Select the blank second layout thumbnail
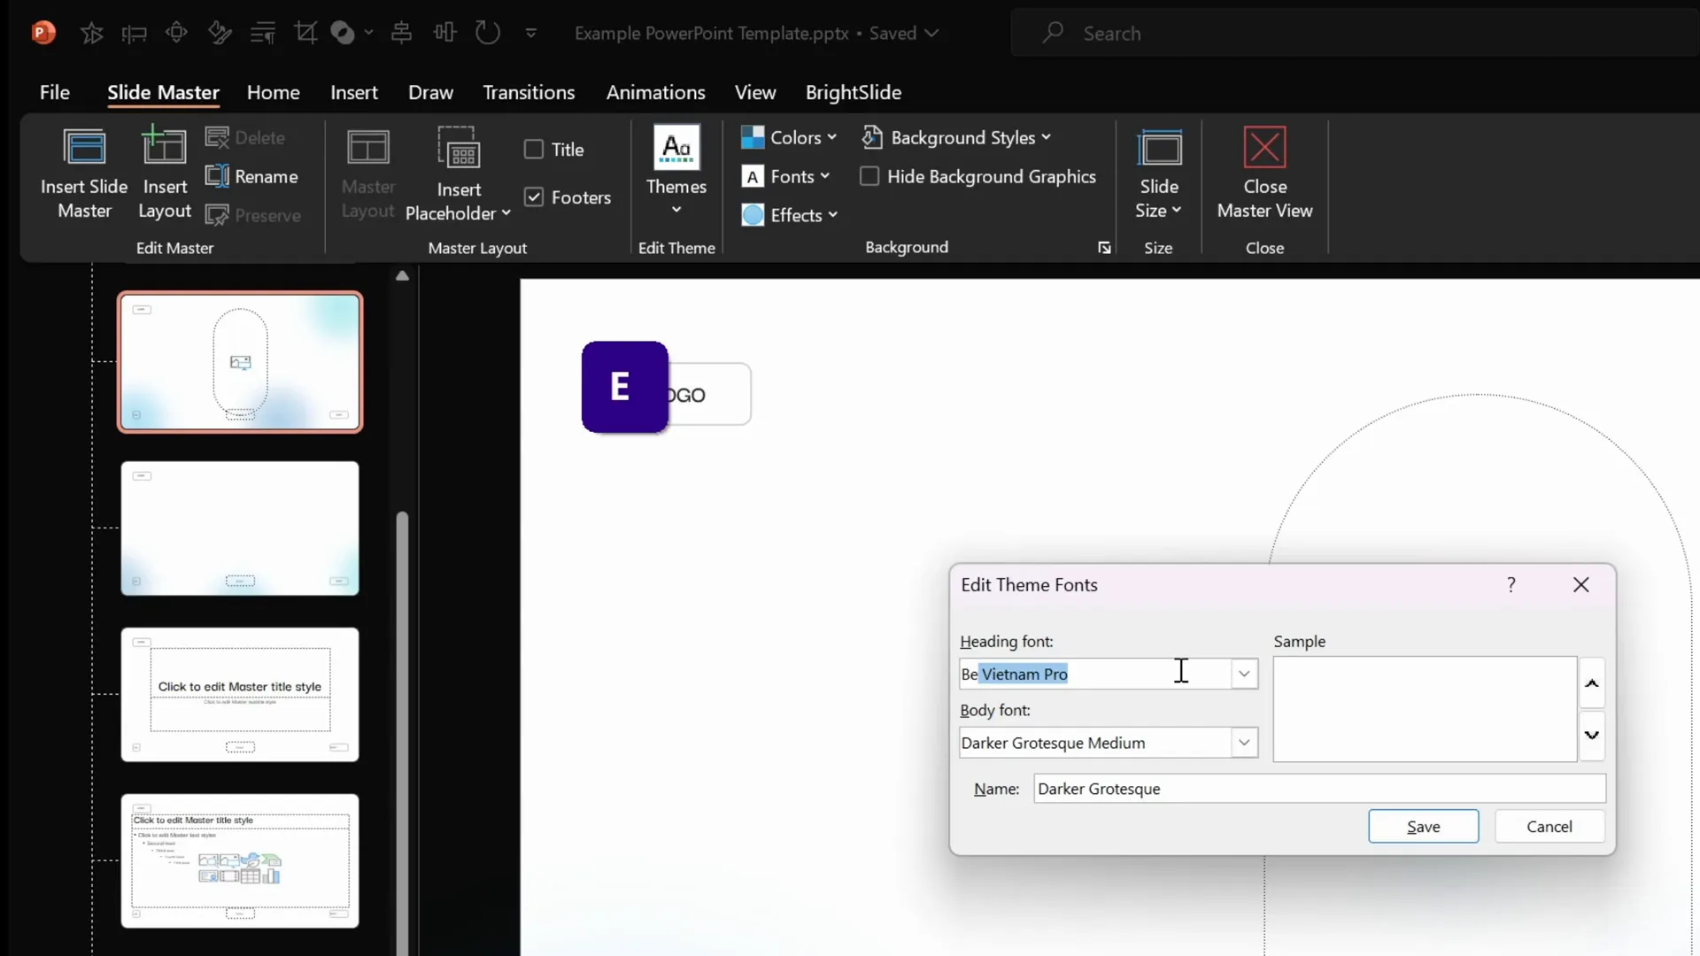 240,528
